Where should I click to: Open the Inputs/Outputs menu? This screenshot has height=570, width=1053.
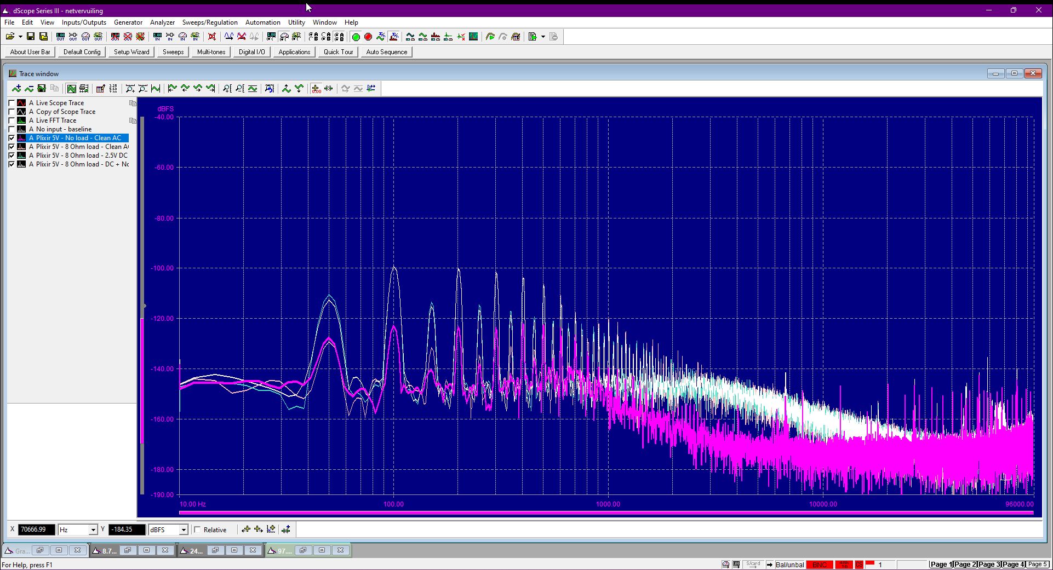coord(84,22)
